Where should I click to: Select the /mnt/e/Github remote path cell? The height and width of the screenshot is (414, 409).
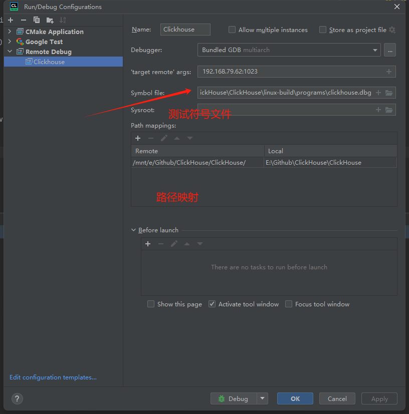(x=197, y=162)
